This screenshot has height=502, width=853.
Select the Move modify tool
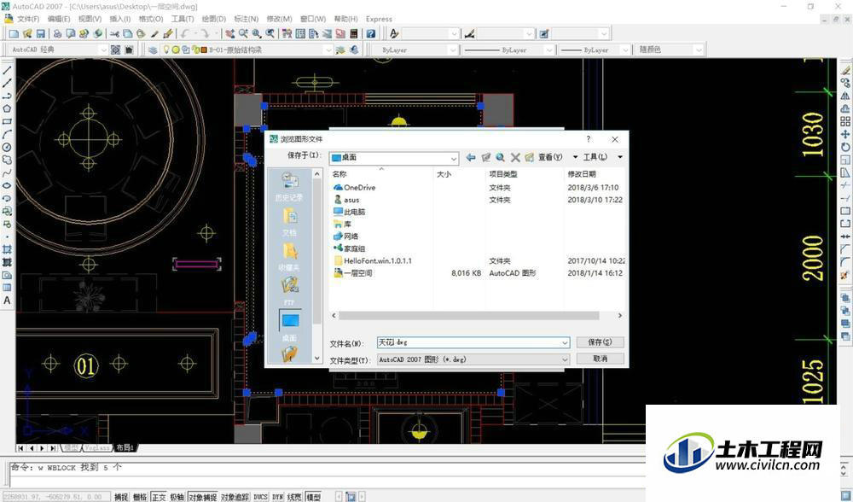pos(845,134)
